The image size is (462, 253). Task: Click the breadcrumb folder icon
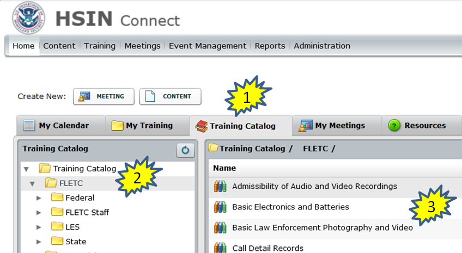pos(213,147)
